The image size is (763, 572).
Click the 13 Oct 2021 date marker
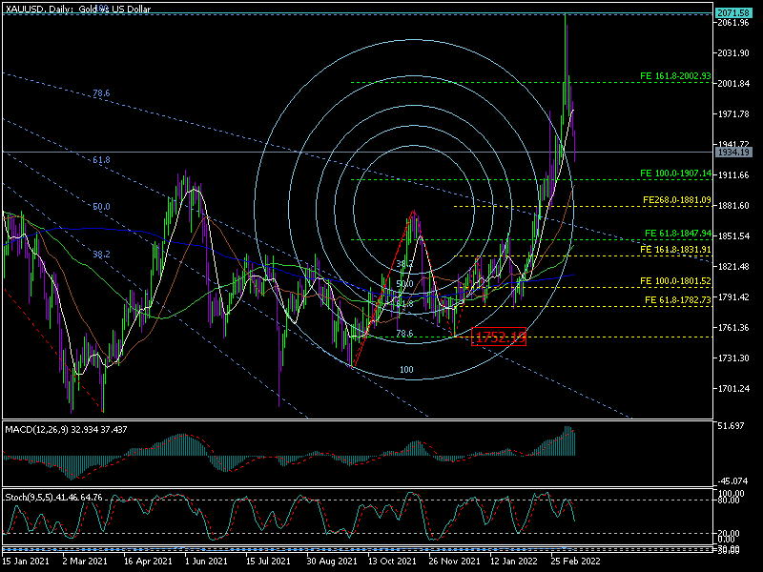click(x=393, y=562)
